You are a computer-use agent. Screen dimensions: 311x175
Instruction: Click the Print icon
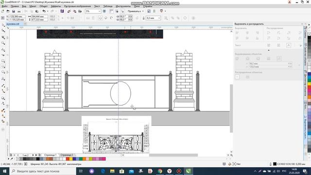(19, 11)
